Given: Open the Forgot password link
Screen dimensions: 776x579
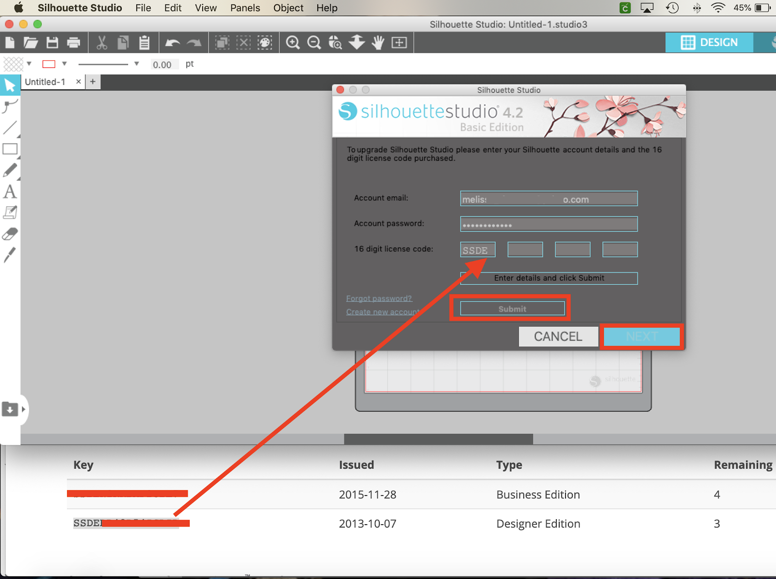Looking at the screenshot, I should click(379, 298).
